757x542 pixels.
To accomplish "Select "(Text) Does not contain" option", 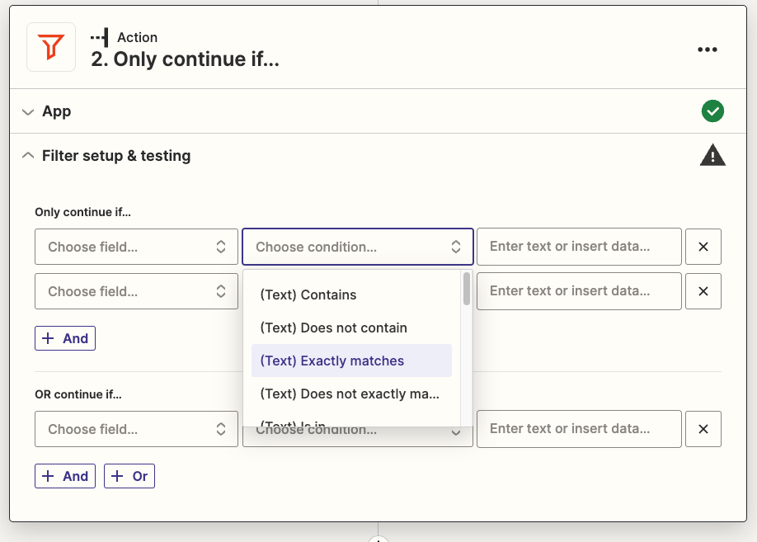I will [333, 328].
